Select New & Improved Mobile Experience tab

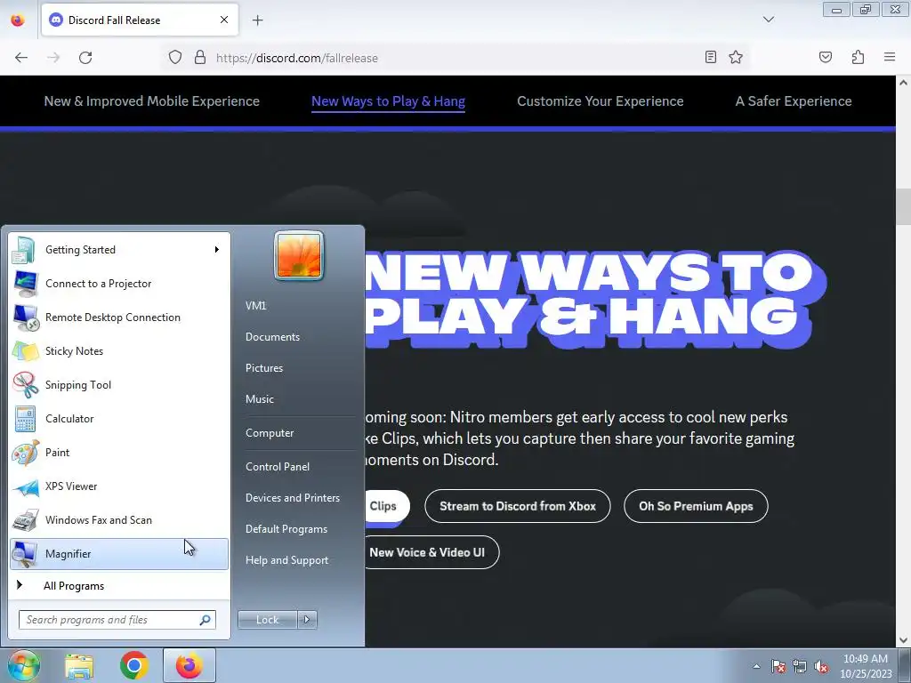click(x=151, y=101)
